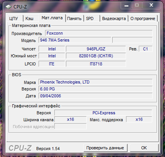Close the CPU-Z window
The width and height of the screenshot is (165, 157).
pos(151,5)
